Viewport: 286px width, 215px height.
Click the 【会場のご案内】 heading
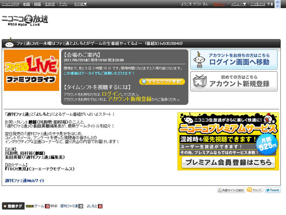tap(82, 55)
